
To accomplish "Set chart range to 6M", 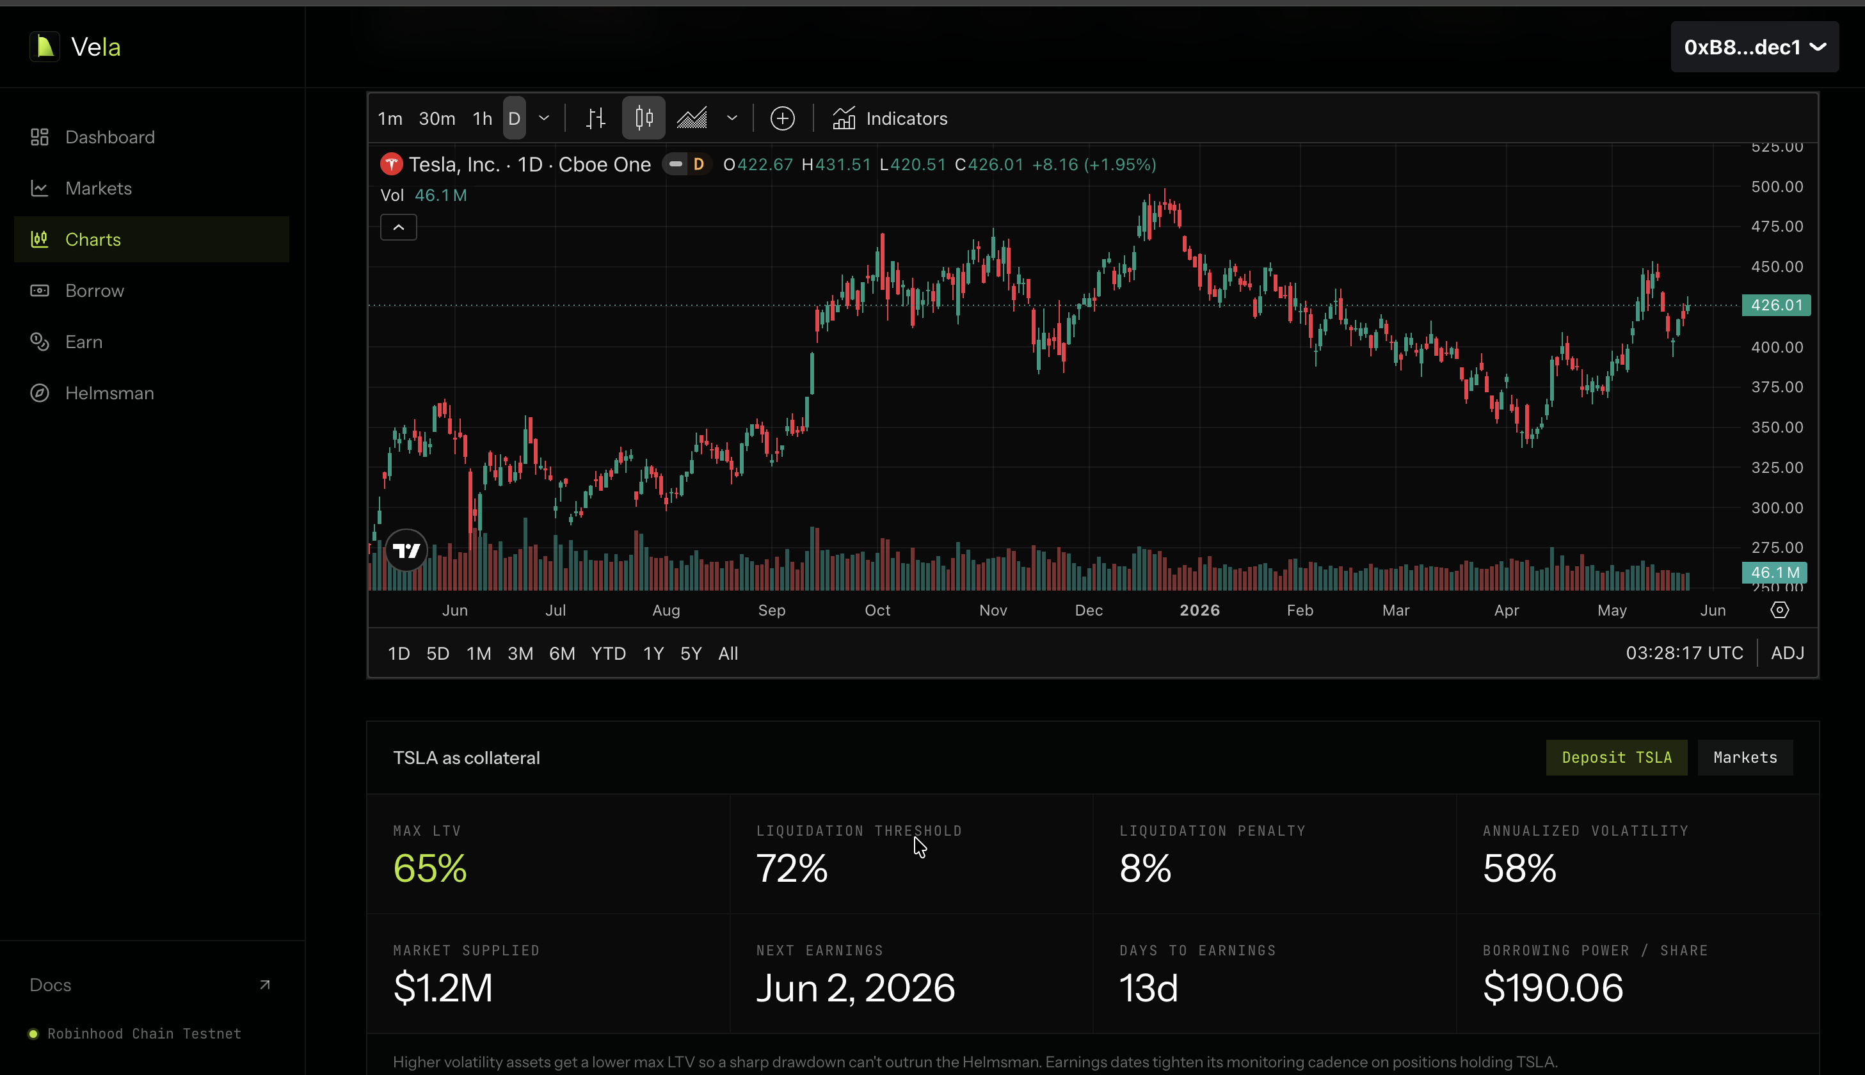I will 562,654.
